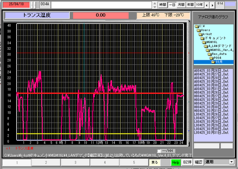Select file A00425_03月28日.Dat
Viewport: 238px width, 169px height.
pos(211,78)
